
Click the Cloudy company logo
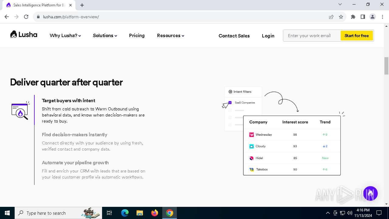coord(252,146)
